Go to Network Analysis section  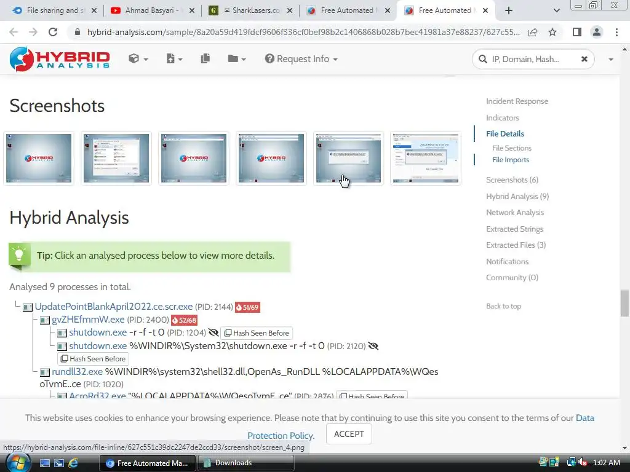click(x=515, y=212)
